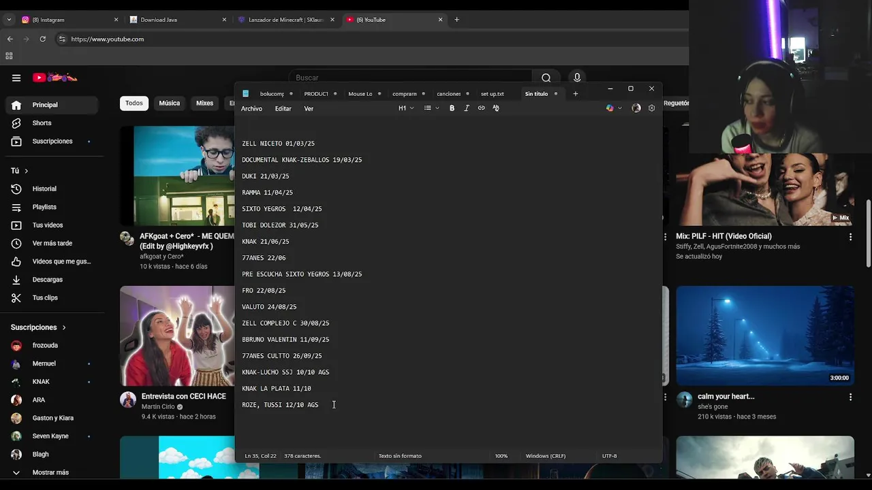Expand the Suscripciones section header
The height and width of the screenshot is (490, 872).
tap(38, 327)
